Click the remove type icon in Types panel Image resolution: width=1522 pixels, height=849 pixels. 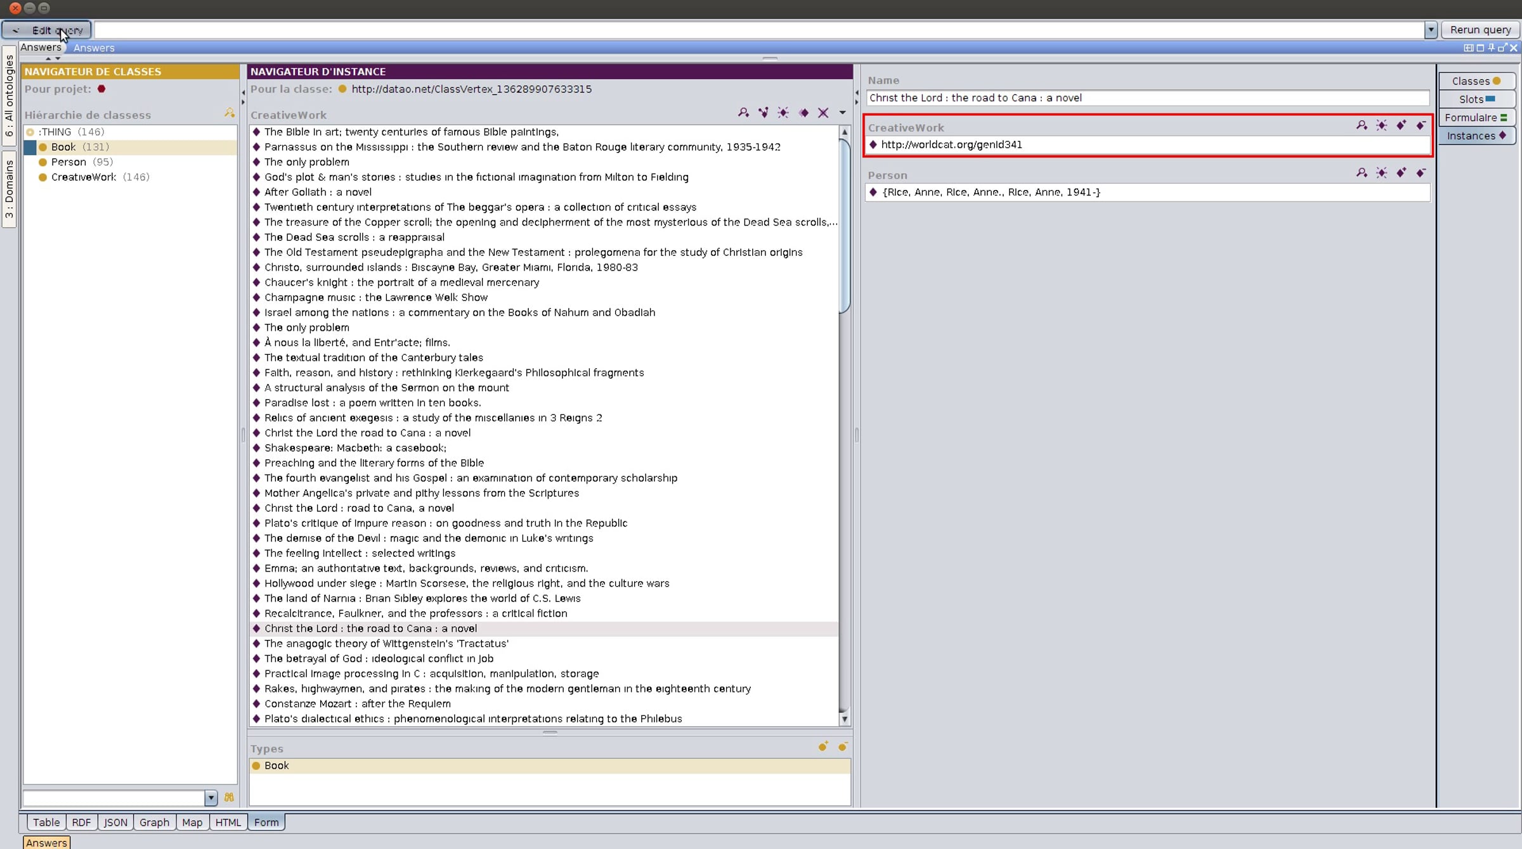[x=843, y=747]
